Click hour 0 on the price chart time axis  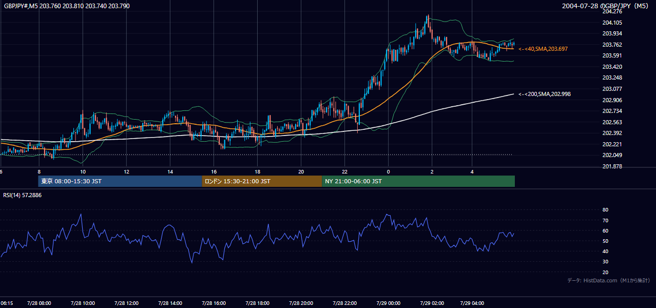click(388, 171)
